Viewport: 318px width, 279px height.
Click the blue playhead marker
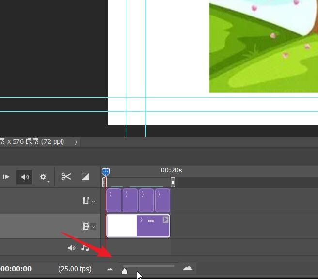coord(106,171)
